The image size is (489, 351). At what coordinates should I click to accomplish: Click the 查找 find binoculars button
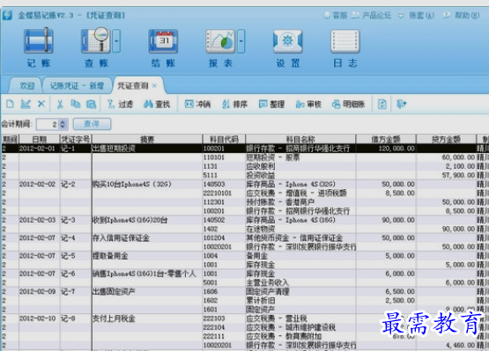click(x=157, y=104)
